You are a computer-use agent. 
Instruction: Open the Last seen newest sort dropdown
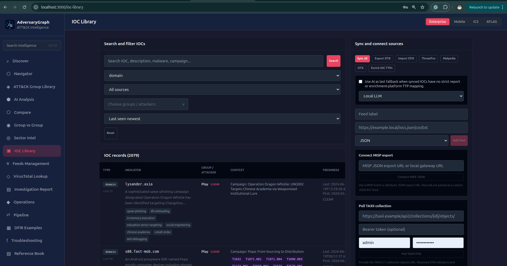point(222,119)
